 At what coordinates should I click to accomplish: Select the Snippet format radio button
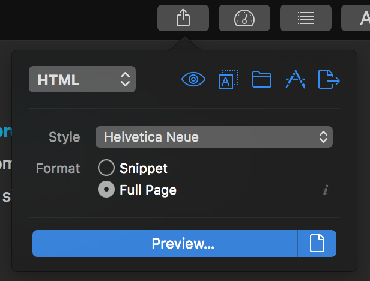tap(106, 168)
